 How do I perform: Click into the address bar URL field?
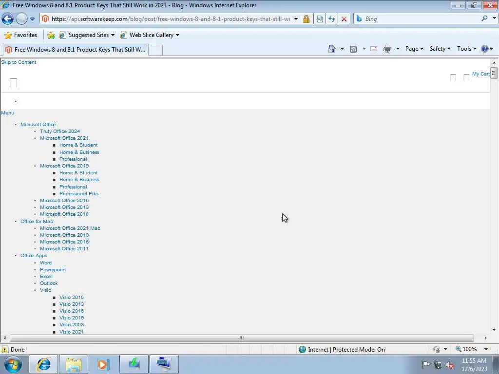[171, 19]
